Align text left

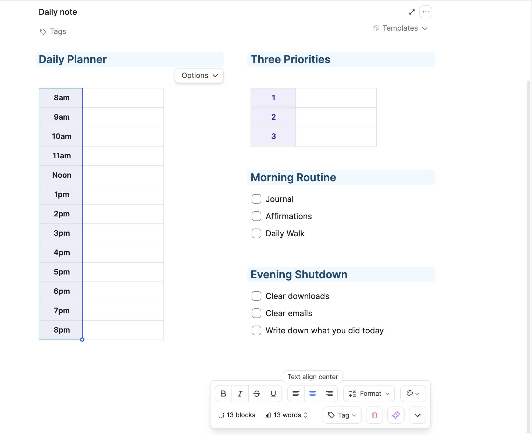click(296, 394)
